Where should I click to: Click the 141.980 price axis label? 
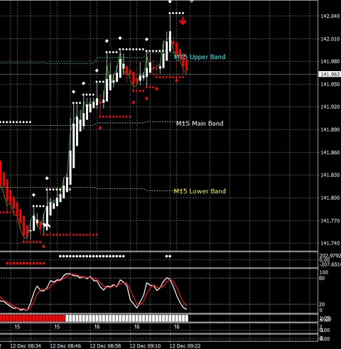pyautogui.click(x=330, y=61)
